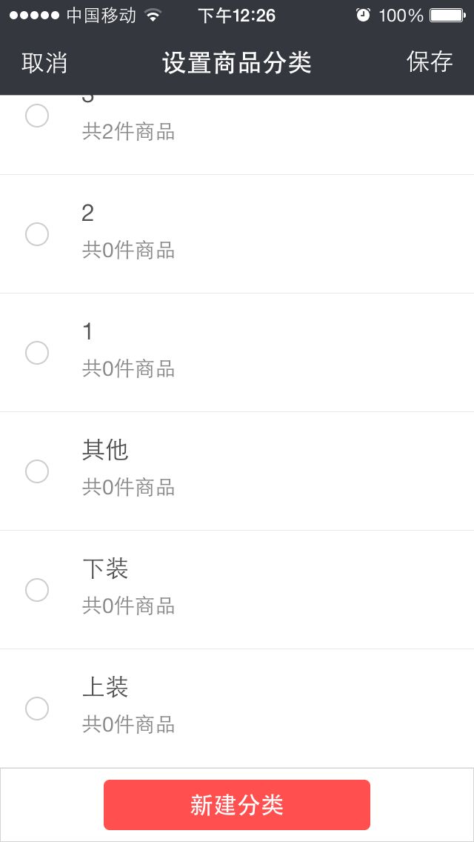Tap the 上装 category name

pyautogui.click(x=105, y=687)
